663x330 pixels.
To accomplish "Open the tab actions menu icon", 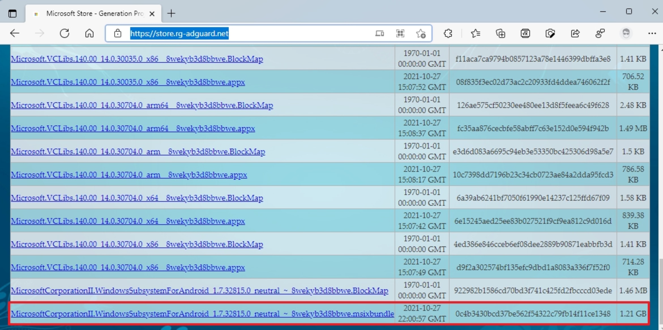I will (12, 13).
